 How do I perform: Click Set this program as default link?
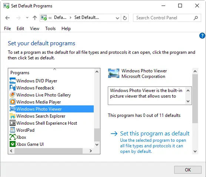tap(155, 134)
